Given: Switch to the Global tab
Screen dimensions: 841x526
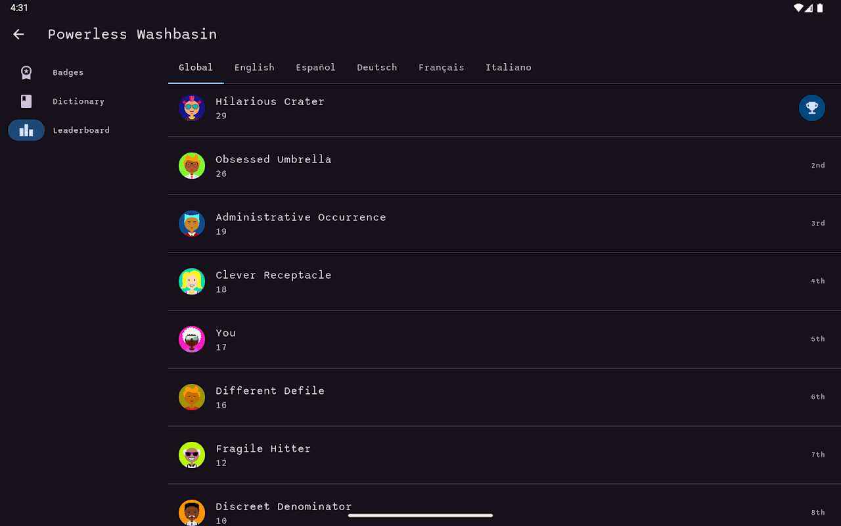Looking at the screenshot, I should tap(196, 68).
